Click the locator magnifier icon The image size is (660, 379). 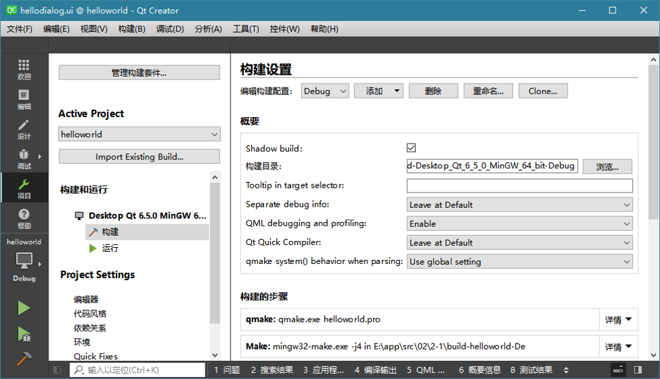[x=79, y=370]
